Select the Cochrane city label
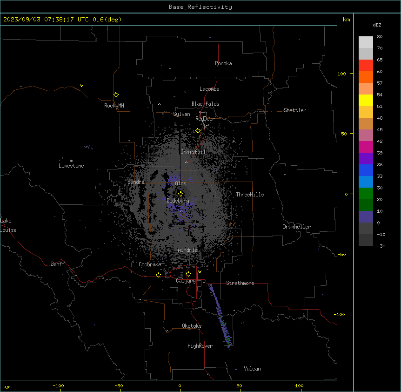401x392 pixels. click(150, 264)
